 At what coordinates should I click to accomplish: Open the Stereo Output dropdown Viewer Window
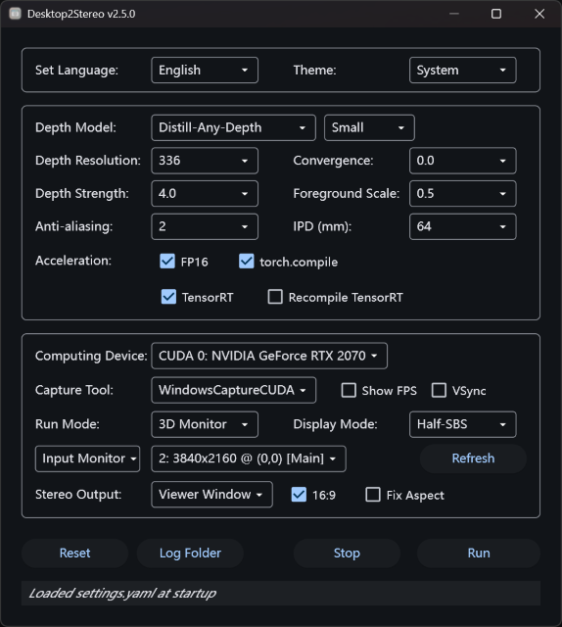click(211, 495)
